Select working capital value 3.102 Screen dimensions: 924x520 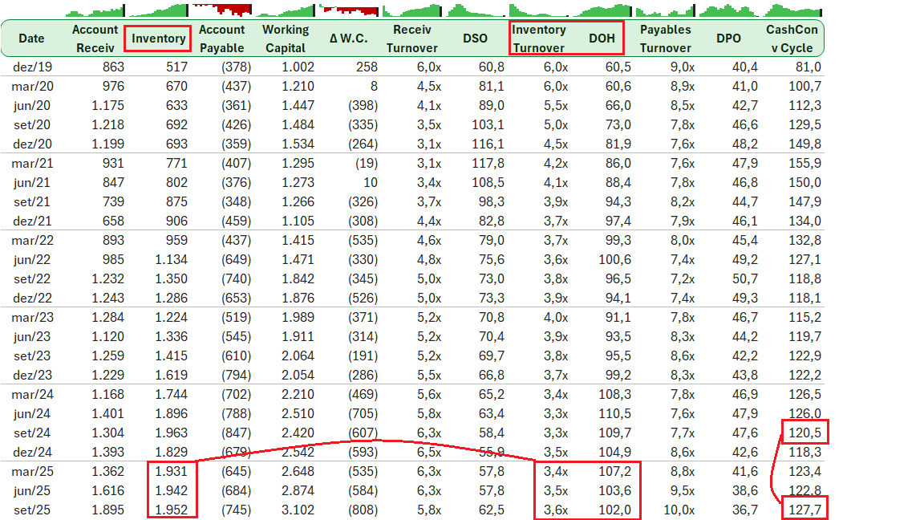[x=298, y=510]
